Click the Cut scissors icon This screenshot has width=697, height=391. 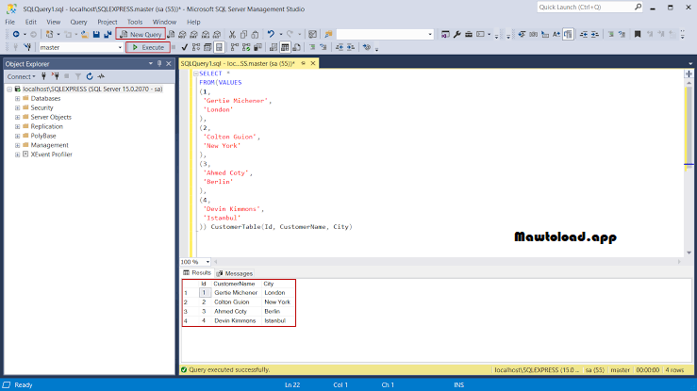(232, 34)
